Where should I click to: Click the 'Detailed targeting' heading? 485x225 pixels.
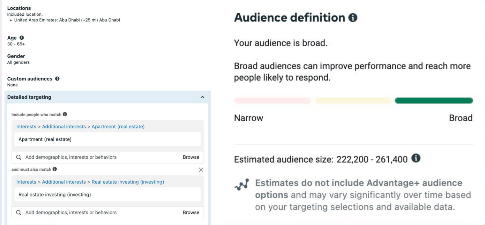29,97
